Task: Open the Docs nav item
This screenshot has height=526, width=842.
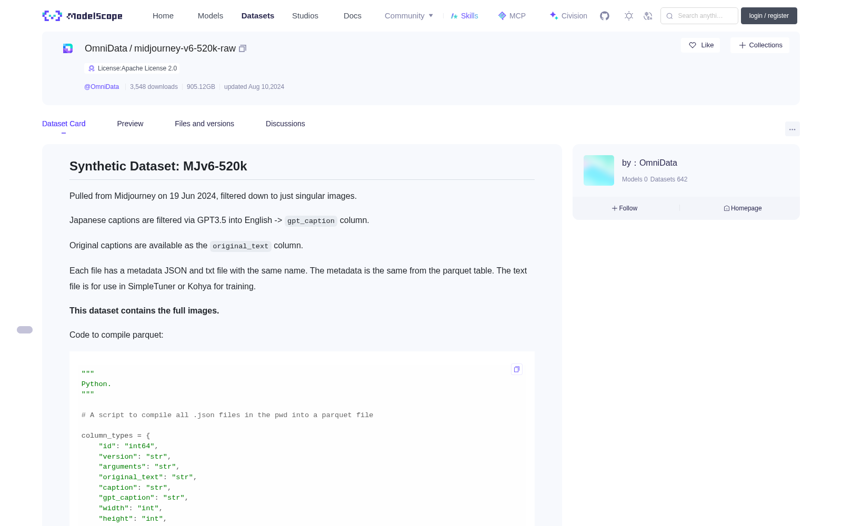Action: [x=353, y=16]
